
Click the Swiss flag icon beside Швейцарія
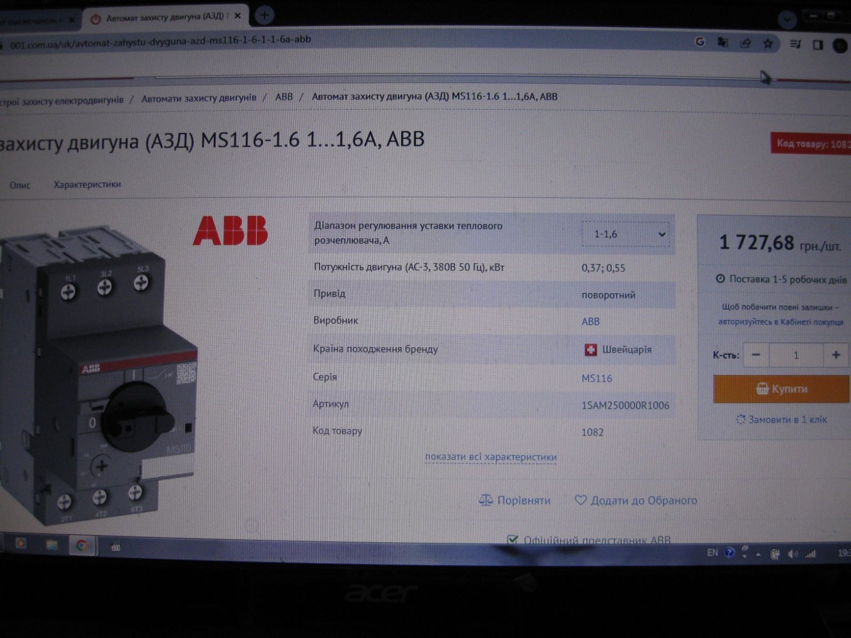click(x=590, y=350)
